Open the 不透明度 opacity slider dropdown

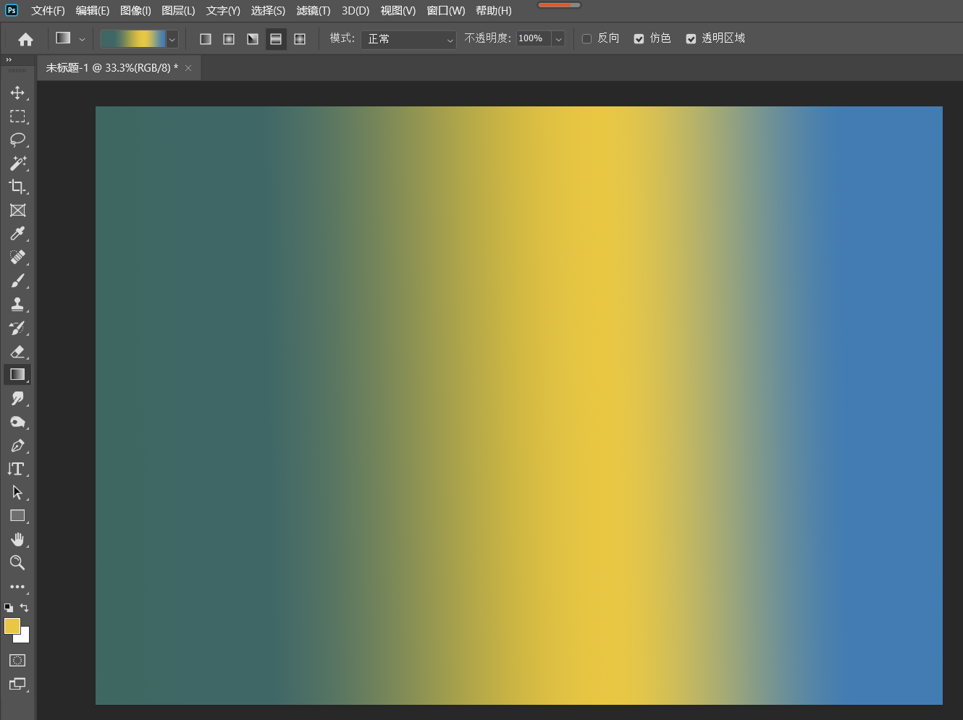point(558,39)
